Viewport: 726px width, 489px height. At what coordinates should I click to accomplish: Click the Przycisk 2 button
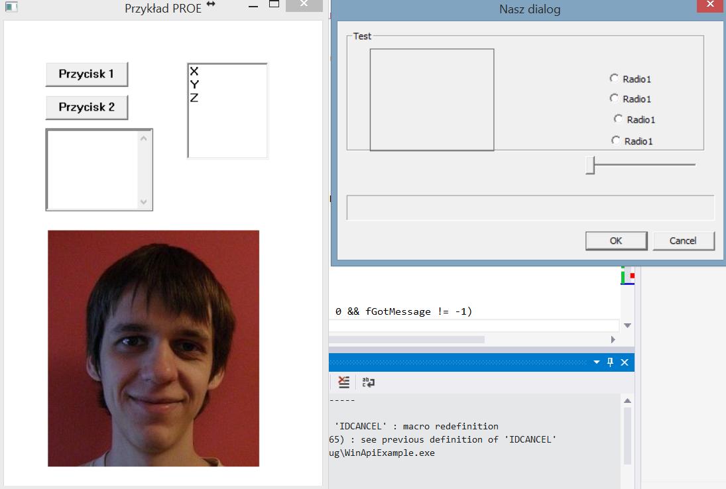pyautogui.click(x=87, y=107)
